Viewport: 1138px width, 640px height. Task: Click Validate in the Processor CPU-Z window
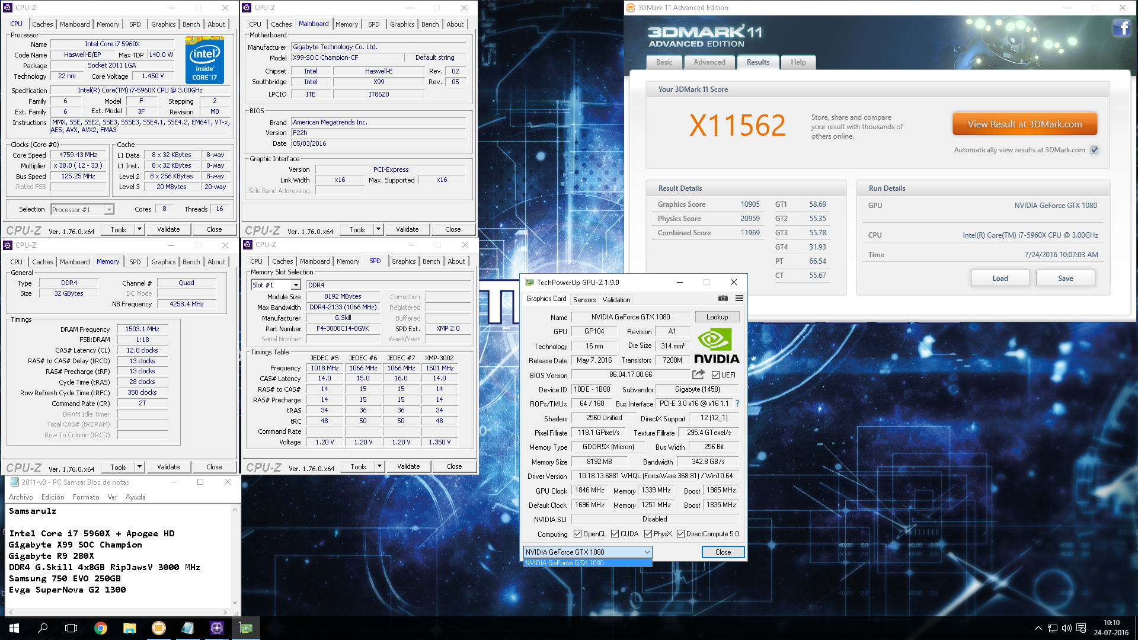tap(168, 229)
